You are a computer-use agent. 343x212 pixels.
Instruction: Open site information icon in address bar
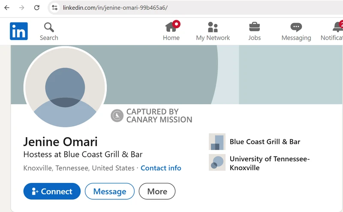point(54,8)
